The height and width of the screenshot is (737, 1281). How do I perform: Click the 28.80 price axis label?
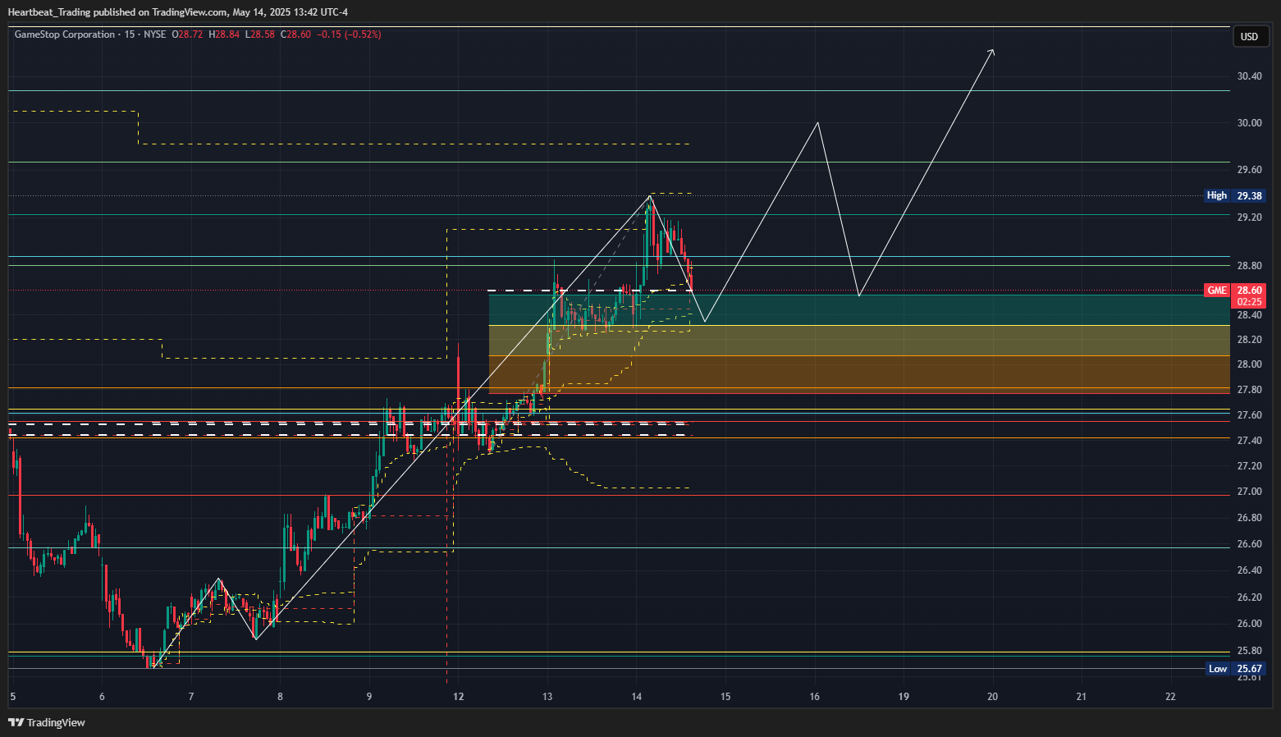point(1249,266)
